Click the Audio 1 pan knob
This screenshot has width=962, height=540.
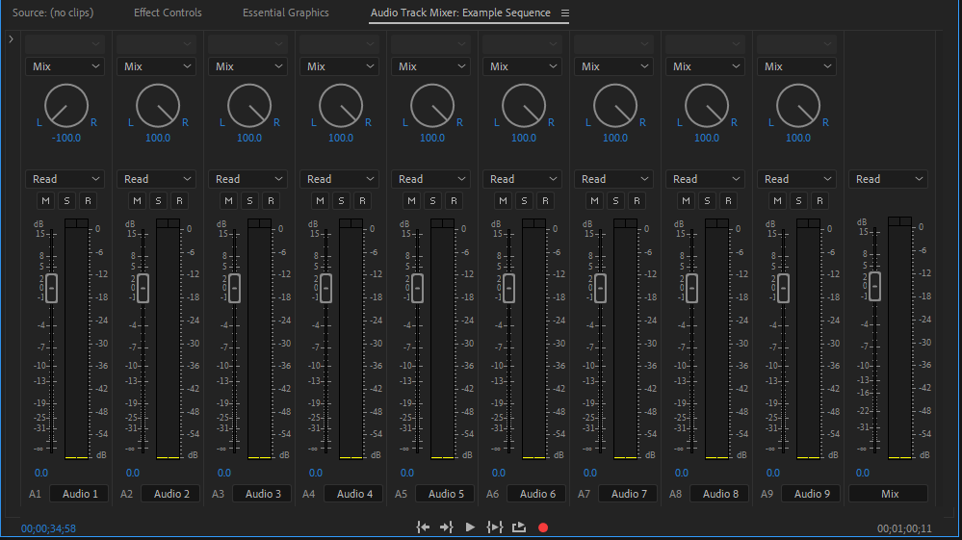pos(66,106)
